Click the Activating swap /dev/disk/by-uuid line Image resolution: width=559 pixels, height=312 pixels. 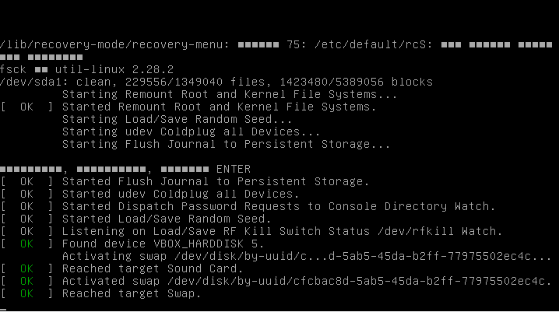(x=307, y=257)
